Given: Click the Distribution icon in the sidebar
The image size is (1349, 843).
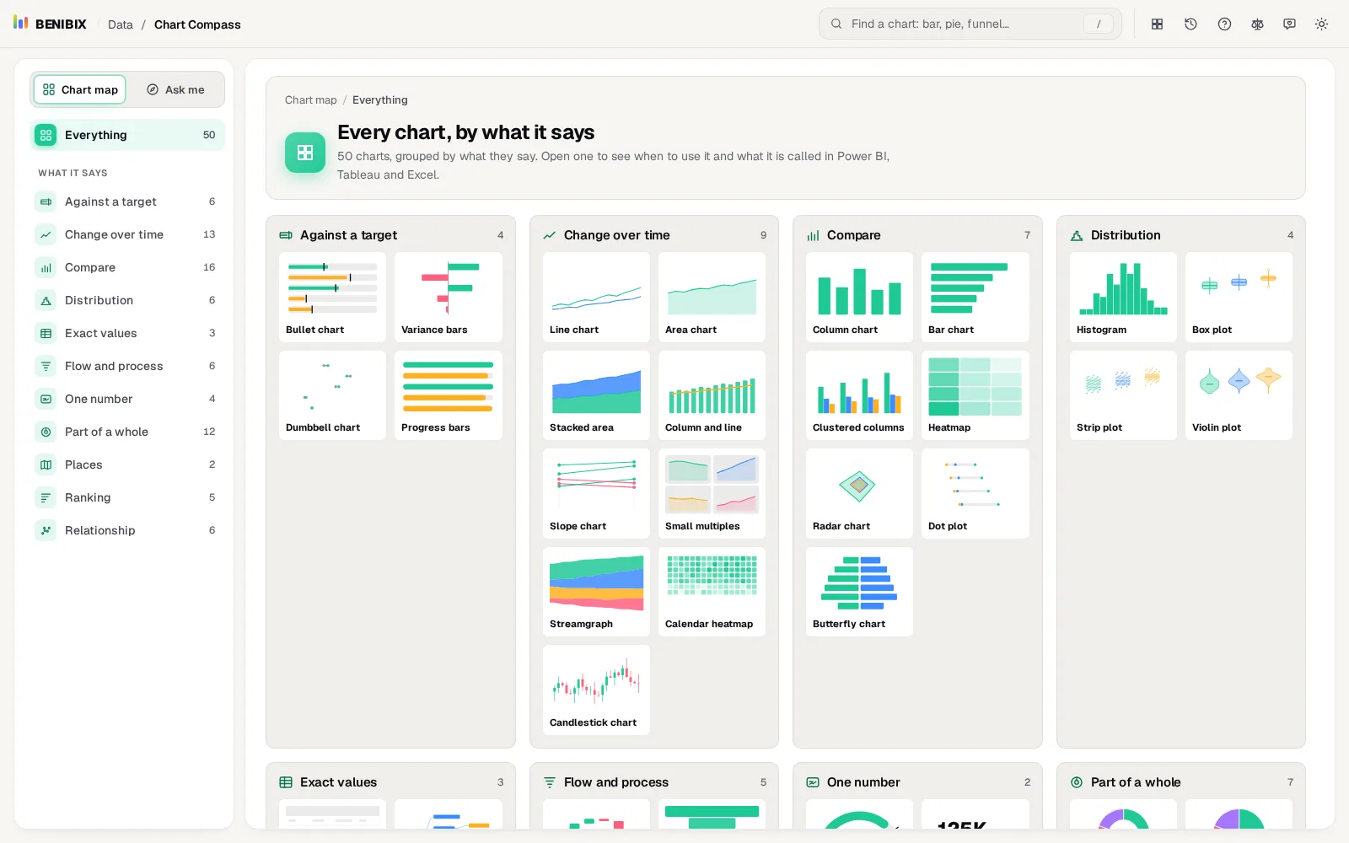Looking at the screenshot, I should pos(46,300).
